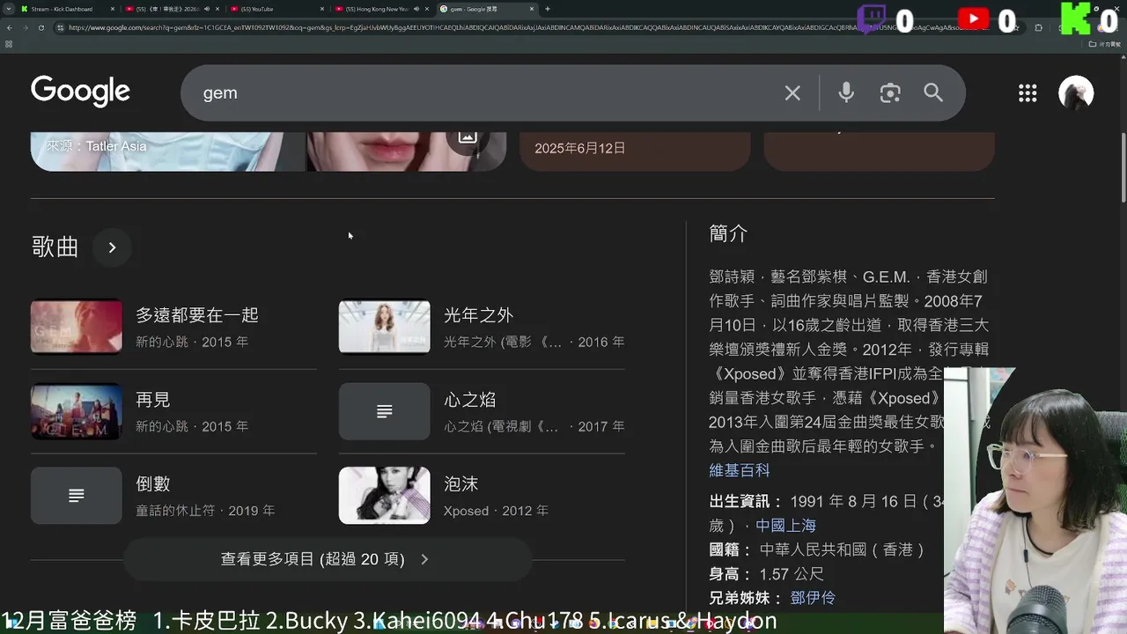Open Google Lens image search icon
Image resolution: width=1127 pixels, height=634 pixels.
point(890,92)
